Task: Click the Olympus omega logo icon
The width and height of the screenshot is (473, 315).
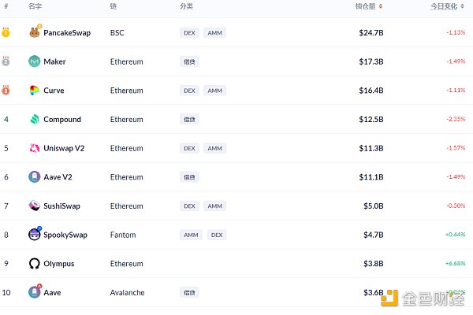Action: point(35,264)
